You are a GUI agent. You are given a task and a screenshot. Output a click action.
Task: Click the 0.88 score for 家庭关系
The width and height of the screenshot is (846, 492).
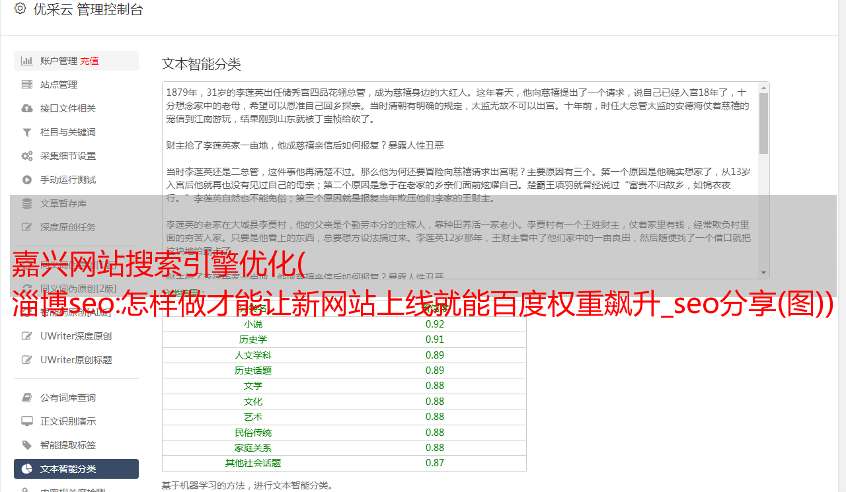click(x=435, y=448)
